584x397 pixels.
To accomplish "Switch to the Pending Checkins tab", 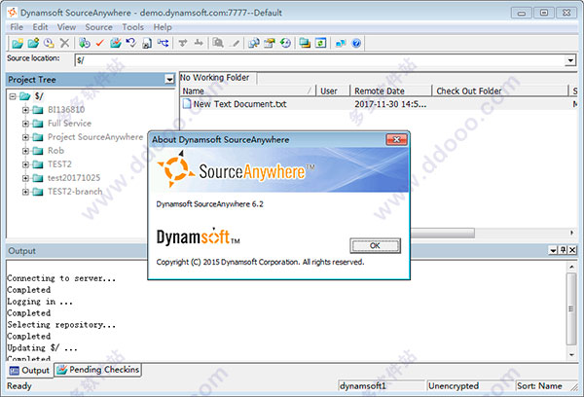I will point(98,370).
